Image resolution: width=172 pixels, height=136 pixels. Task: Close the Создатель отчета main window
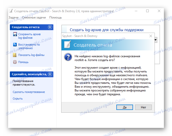coord(159,11)
